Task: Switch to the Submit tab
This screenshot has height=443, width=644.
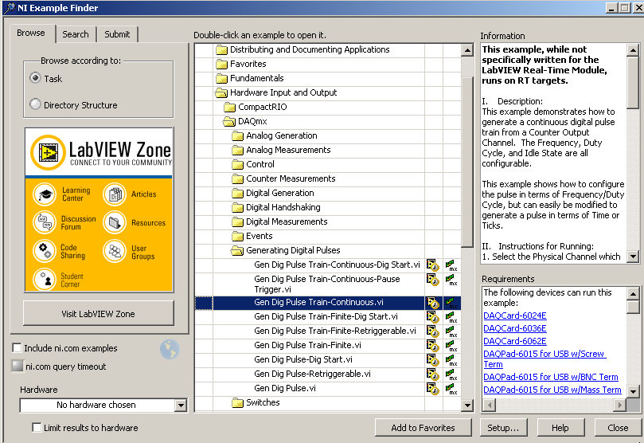Action: tap(117, 34)
